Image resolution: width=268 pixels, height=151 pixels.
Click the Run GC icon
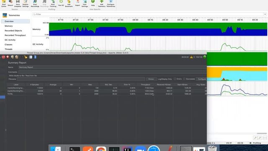(61, 3)
